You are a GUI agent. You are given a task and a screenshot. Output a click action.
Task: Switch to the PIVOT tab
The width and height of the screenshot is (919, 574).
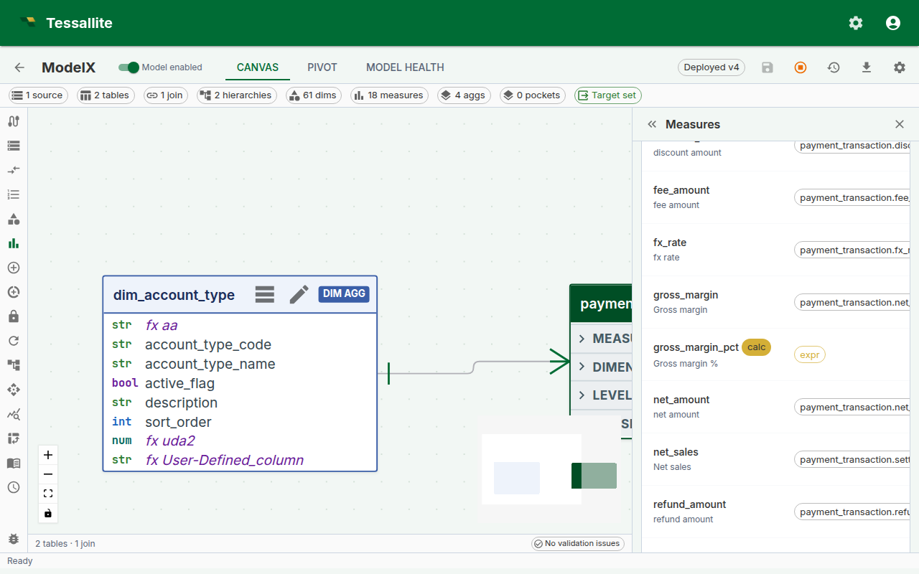click(x=322, y=67)
